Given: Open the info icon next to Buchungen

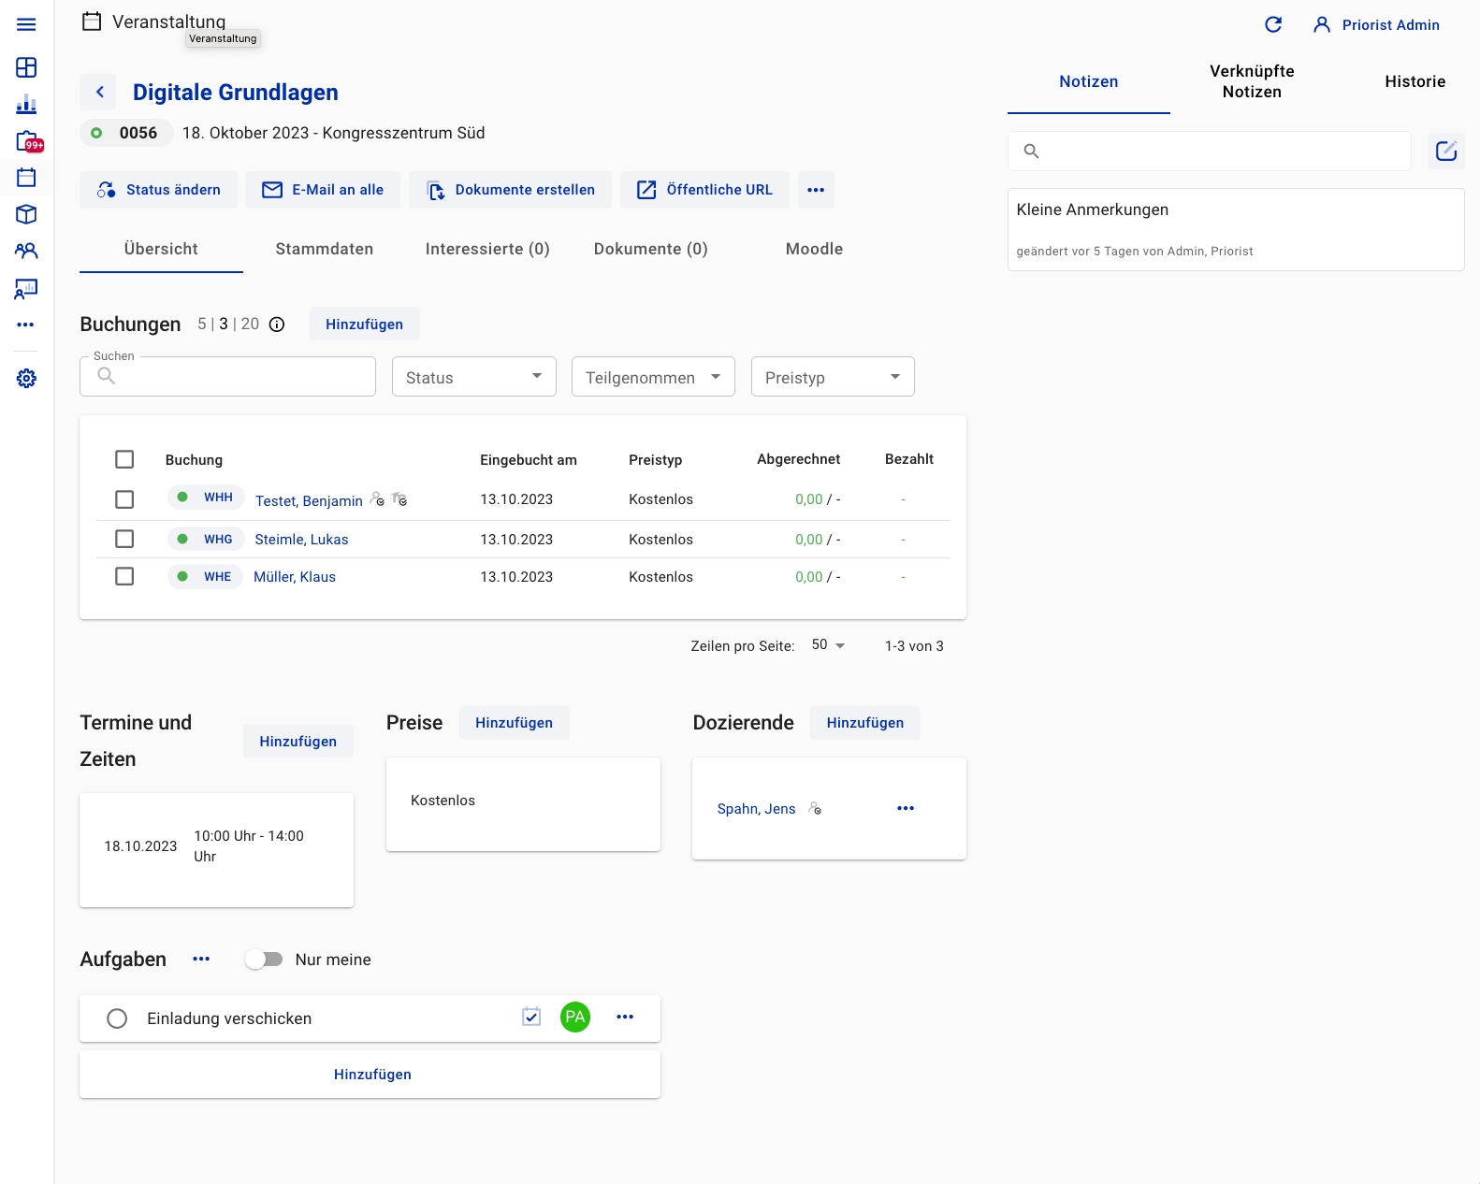Looking at the screenshot, I should click(x=277, y=325).
